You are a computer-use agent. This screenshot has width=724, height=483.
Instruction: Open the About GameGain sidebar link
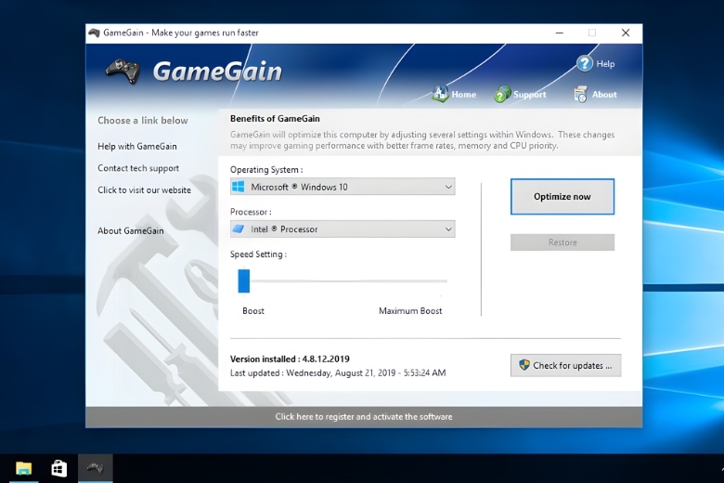point(130,231)
